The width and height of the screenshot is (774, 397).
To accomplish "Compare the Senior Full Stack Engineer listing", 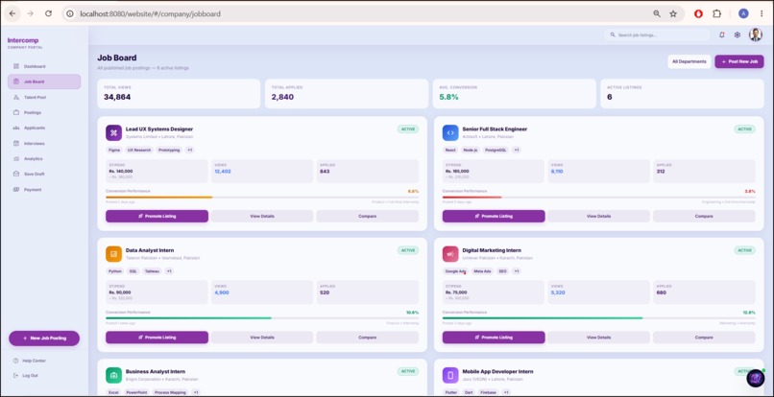I will point(704,216).
